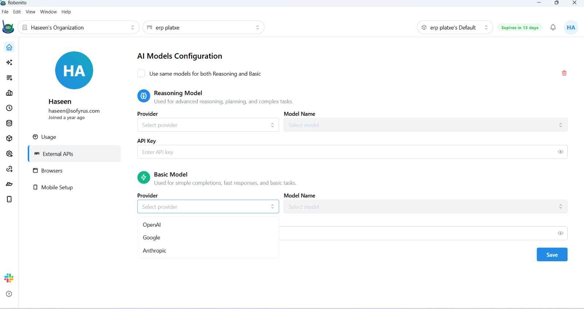This screenshot has height=309, width=584.
Task: Open Reasoning Model Name dropdown
Action: click(426, 125)
